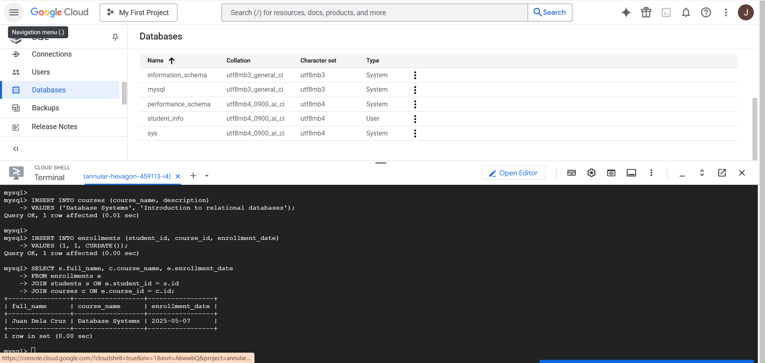Screen dimensions: 765x363
Task: Click the Google Cloud logo
Action: 59,12
